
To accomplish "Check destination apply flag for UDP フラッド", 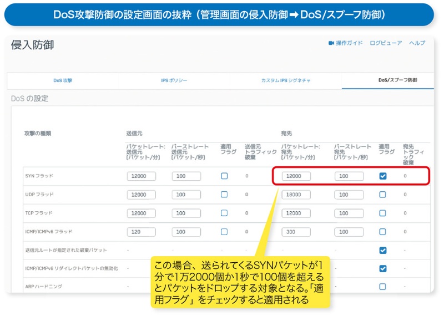I will pos(383,195).
